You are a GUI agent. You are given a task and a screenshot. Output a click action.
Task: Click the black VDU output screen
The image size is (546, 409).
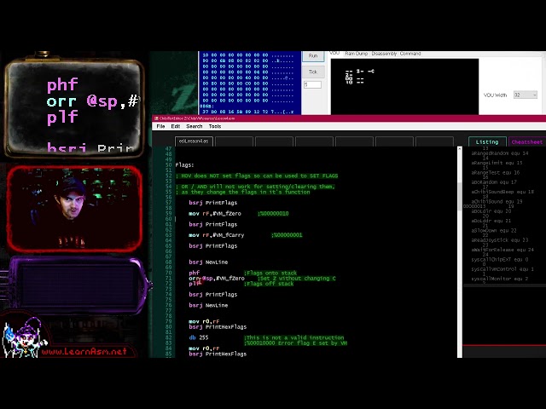point(404,87)
